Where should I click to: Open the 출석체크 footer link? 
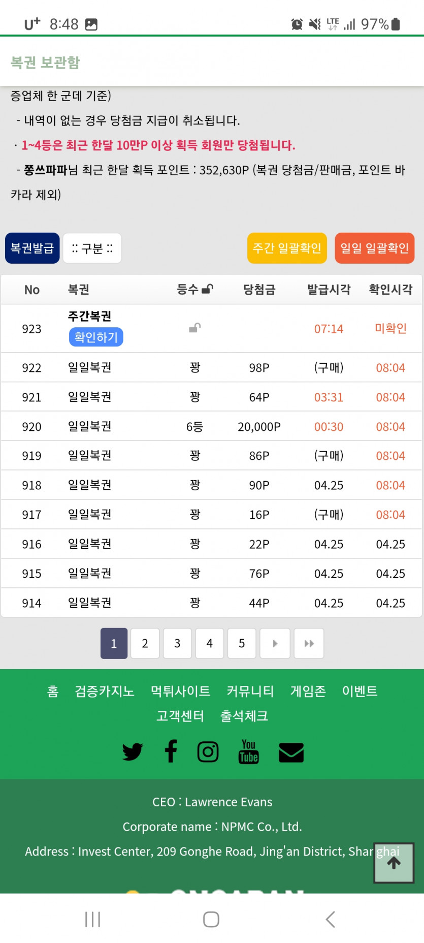tap(244, 716)
